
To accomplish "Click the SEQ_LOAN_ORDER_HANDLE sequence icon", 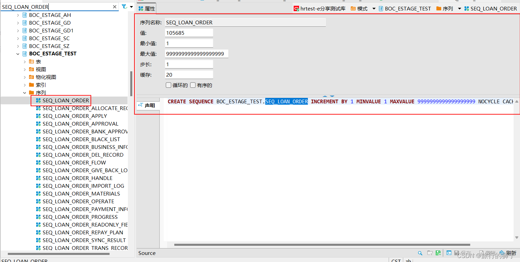I will point(38,178).
